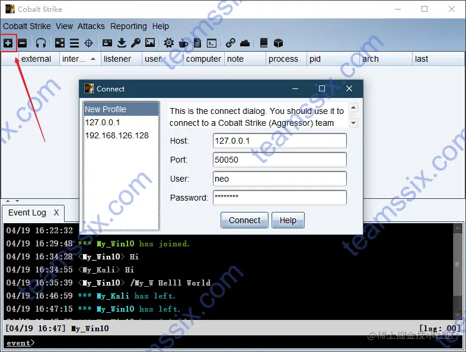Image resolution: width=466 pixels, height=352 pixels.
Task: Click description text scroll-up arrow in dialog
Action: tap(353, 107)
